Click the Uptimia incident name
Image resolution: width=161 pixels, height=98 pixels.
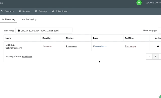tap(10, 45)
